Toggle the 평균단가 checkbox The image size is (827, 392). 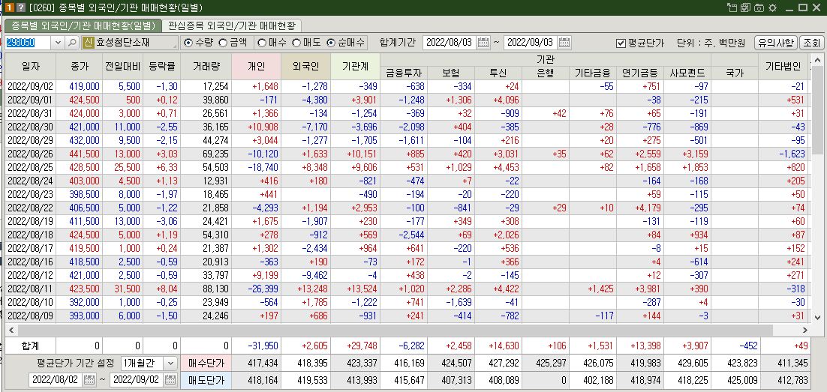click(x=620, y=43)
